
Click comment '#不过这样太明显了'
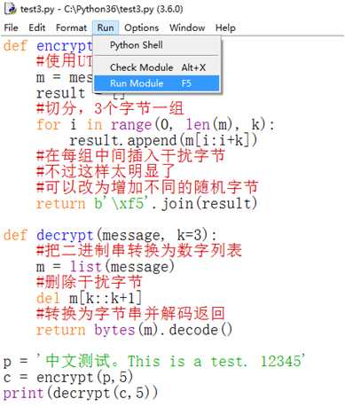pyautogui.click(x=106, y=171)
